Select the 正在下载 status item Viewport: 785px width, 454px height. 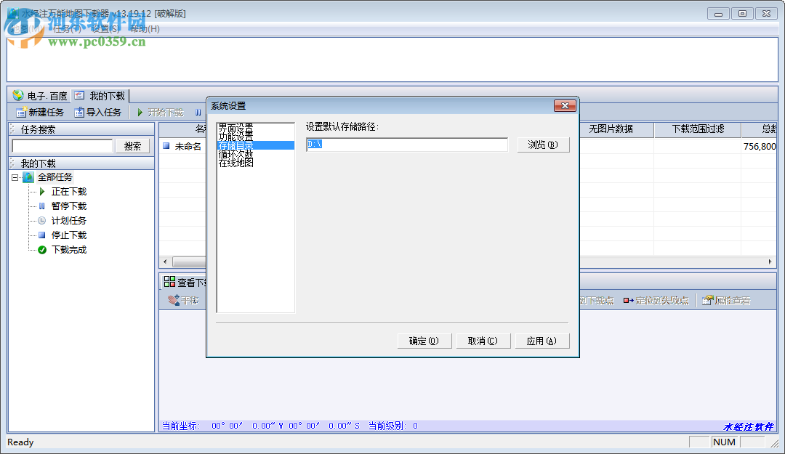(x=68, y=191)
